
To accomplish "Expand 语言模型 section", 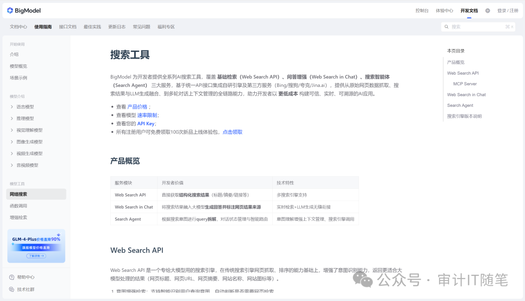I will (12, 107).
